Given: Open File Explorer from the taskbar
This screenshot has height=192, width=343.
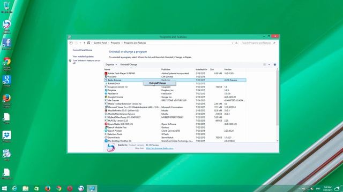Looking at the screenshot, I should point(25,188).
